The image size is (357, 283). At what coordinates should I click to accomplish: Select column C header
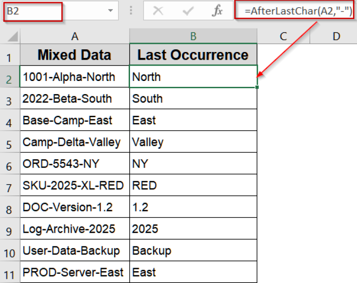point(284,36)
